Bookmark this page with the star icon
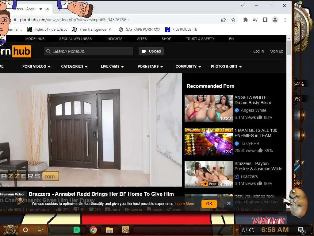Viewport: 314px width, 236px height. click(233, 20)
